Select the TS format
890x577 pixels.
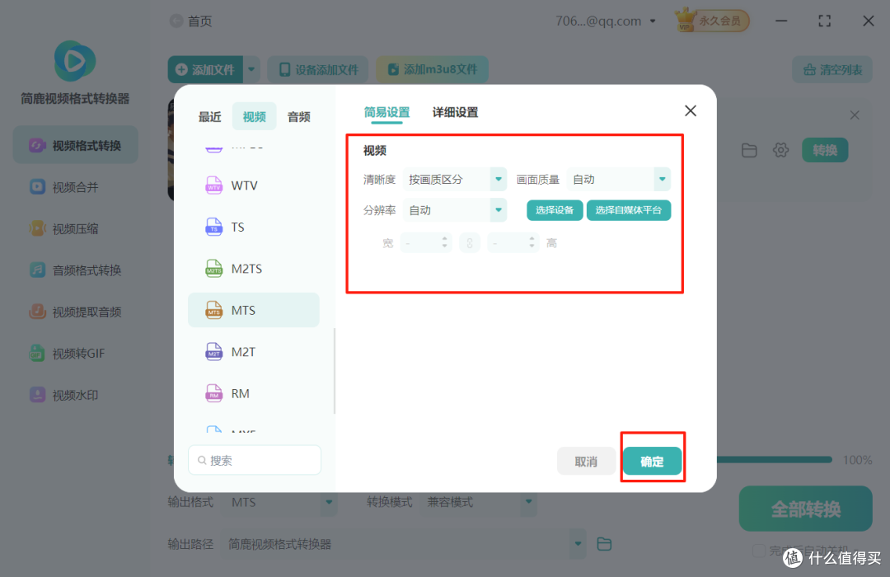tap(254, 228)
